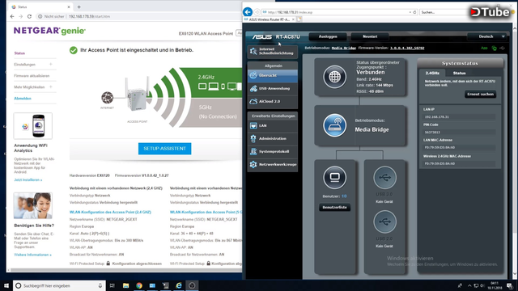This screenshot has width=518, height=291.
Task: Open the IE address bar dropdown arrow
Action: 410,12
